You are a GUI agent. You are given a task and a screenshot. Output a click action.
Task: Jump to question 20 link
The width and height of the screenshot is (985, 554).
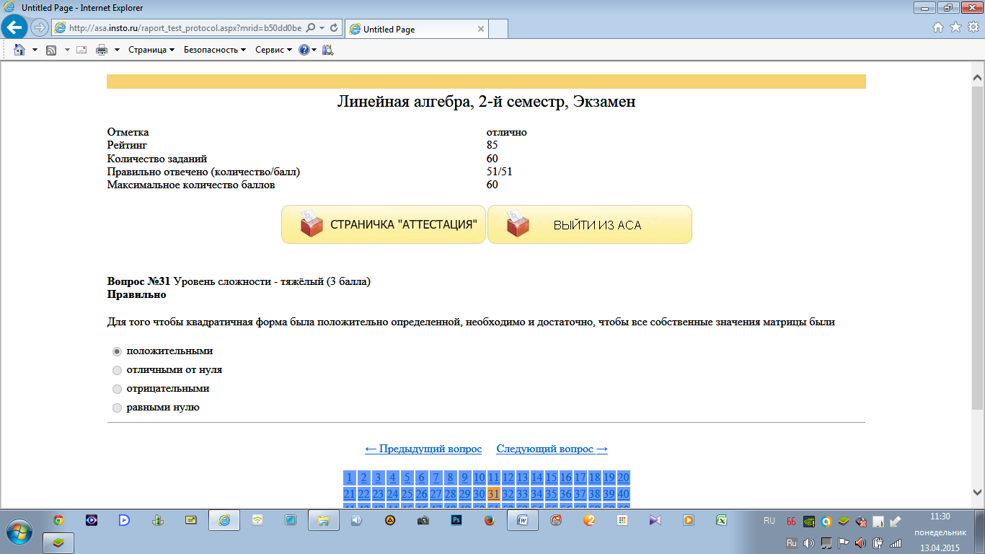624,478
